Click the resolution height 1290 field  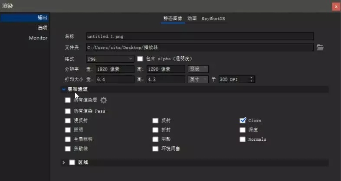tap(166, 69)
